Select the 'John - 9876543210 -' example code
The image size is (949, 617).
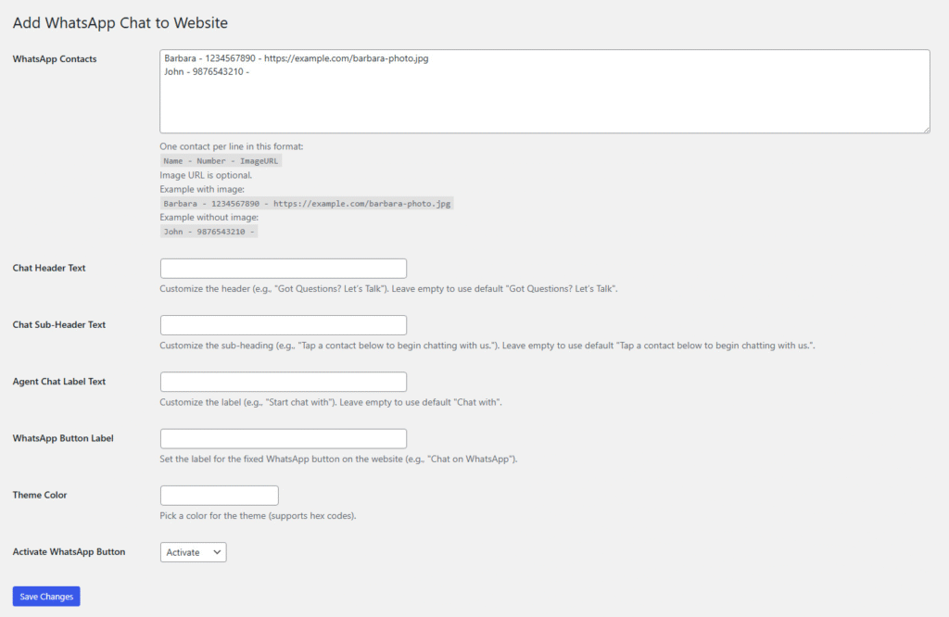tap(209, 232)
